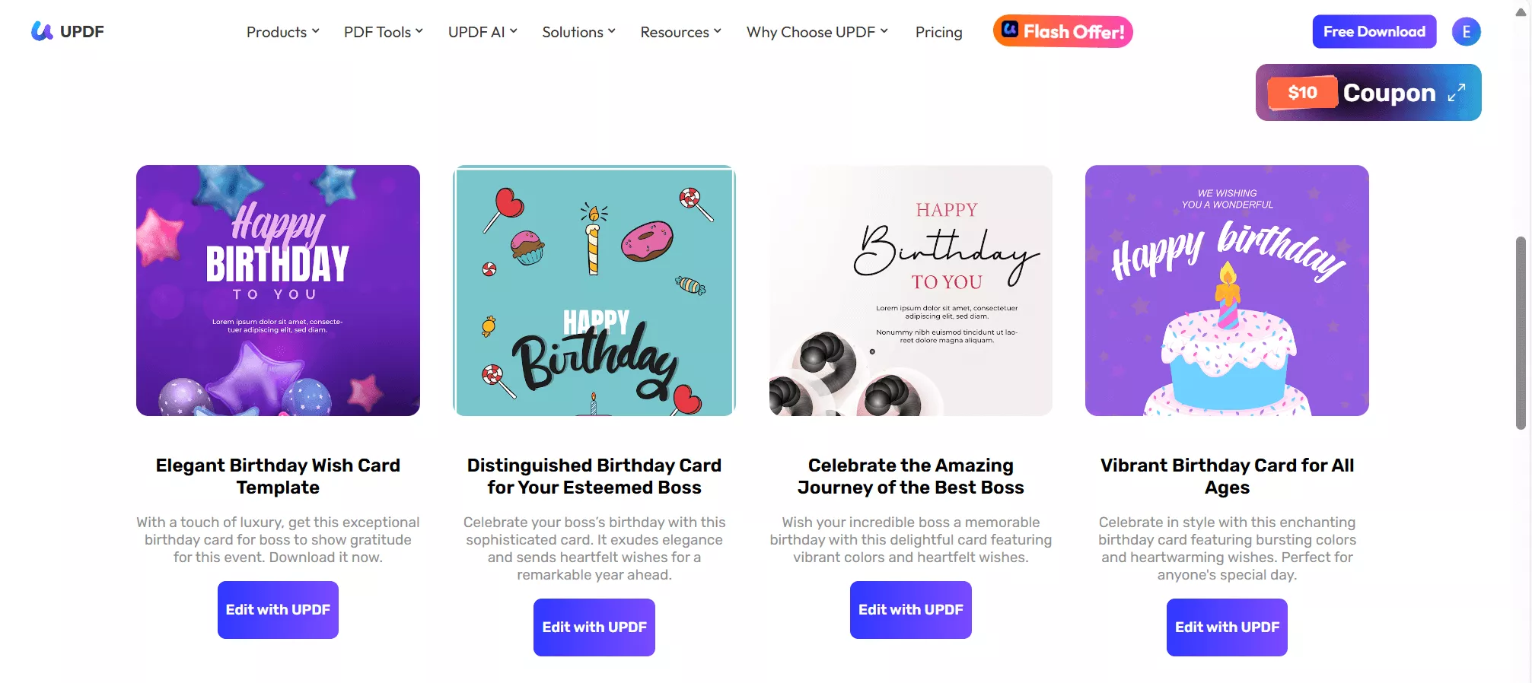Open the Solutions dropdown
Screen dimensions: 1532x683
578,32
